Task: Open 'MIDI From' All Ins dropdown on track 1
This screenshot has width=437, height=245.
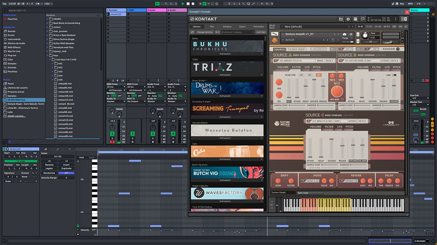Action: (x=115, y=87)
